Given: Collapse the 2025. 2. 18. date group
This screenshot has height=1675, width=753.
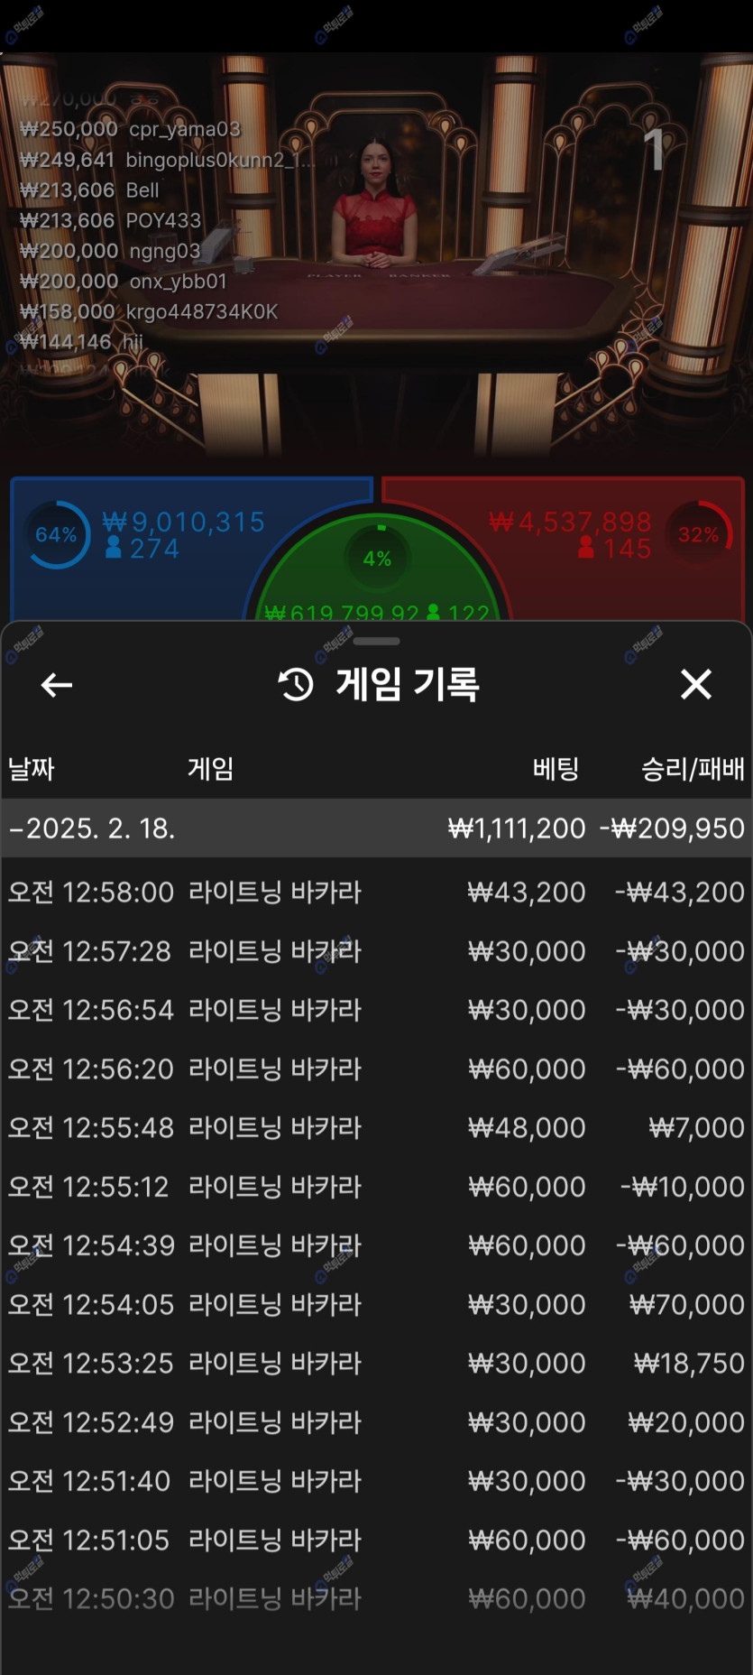Looking at the screenshot, I should tap(16, 828).
